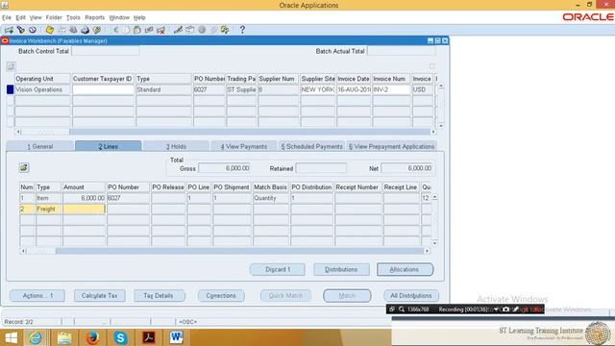Image resolution: width=615 pixels, height=346 pixels.
Task: Switch to the 1 General tab
Action: [x=40, y=146]
